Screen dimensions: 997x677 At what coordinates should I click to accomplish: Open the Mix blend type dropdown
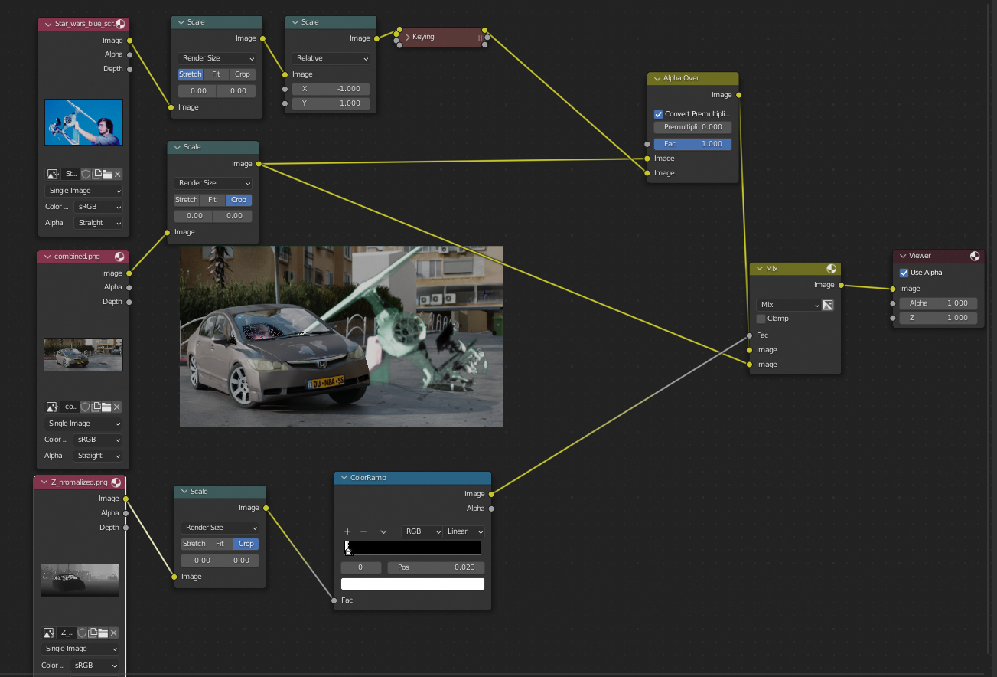(788, 305)
